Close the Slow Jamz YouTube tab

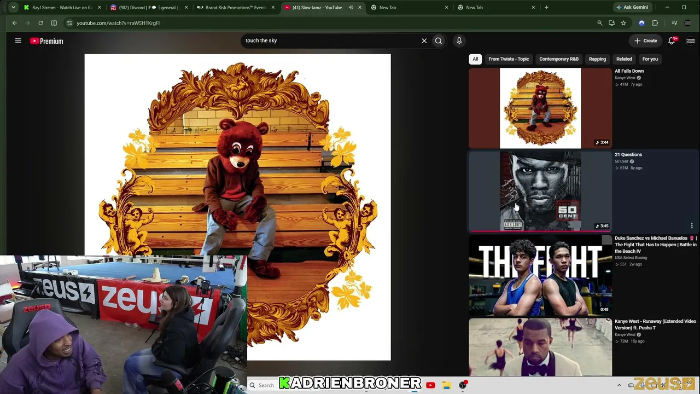[360, 8]
